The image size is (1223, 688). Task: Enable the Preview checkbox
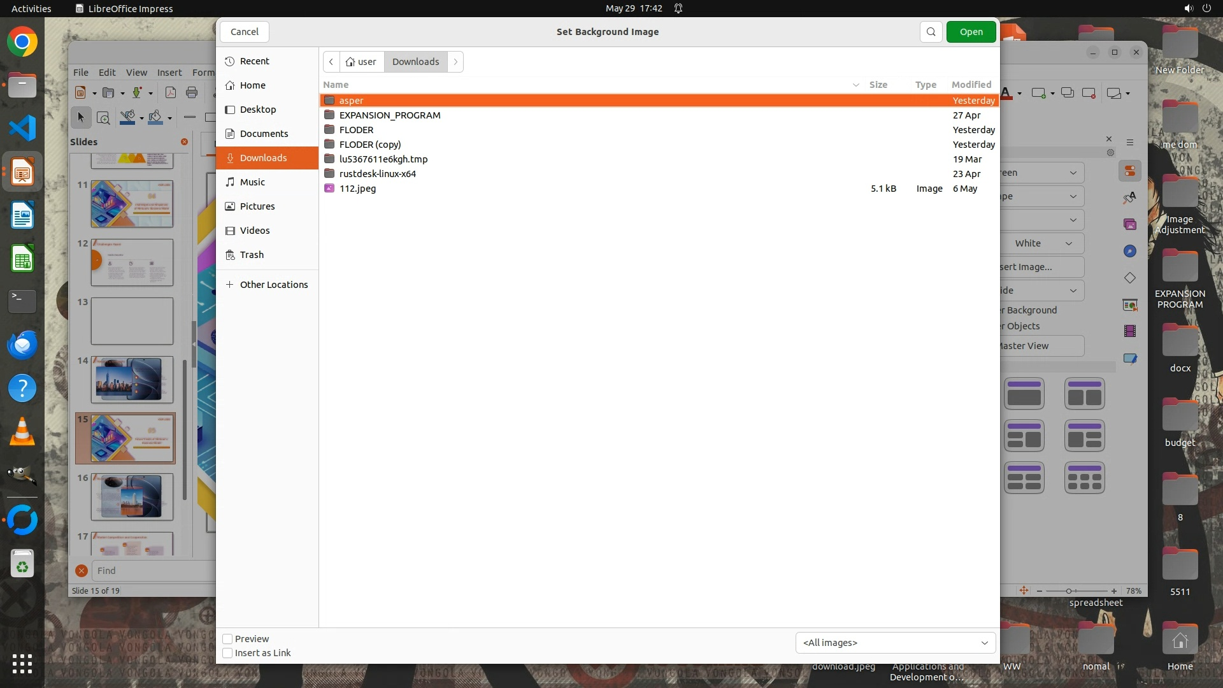[x=227, y=639]
